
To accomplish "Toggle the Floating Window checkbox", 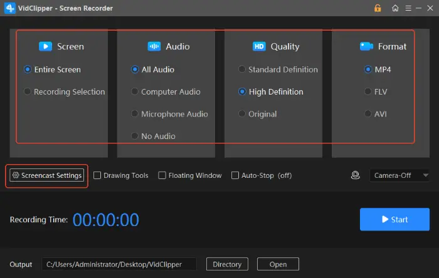I will tap(162, 175).
